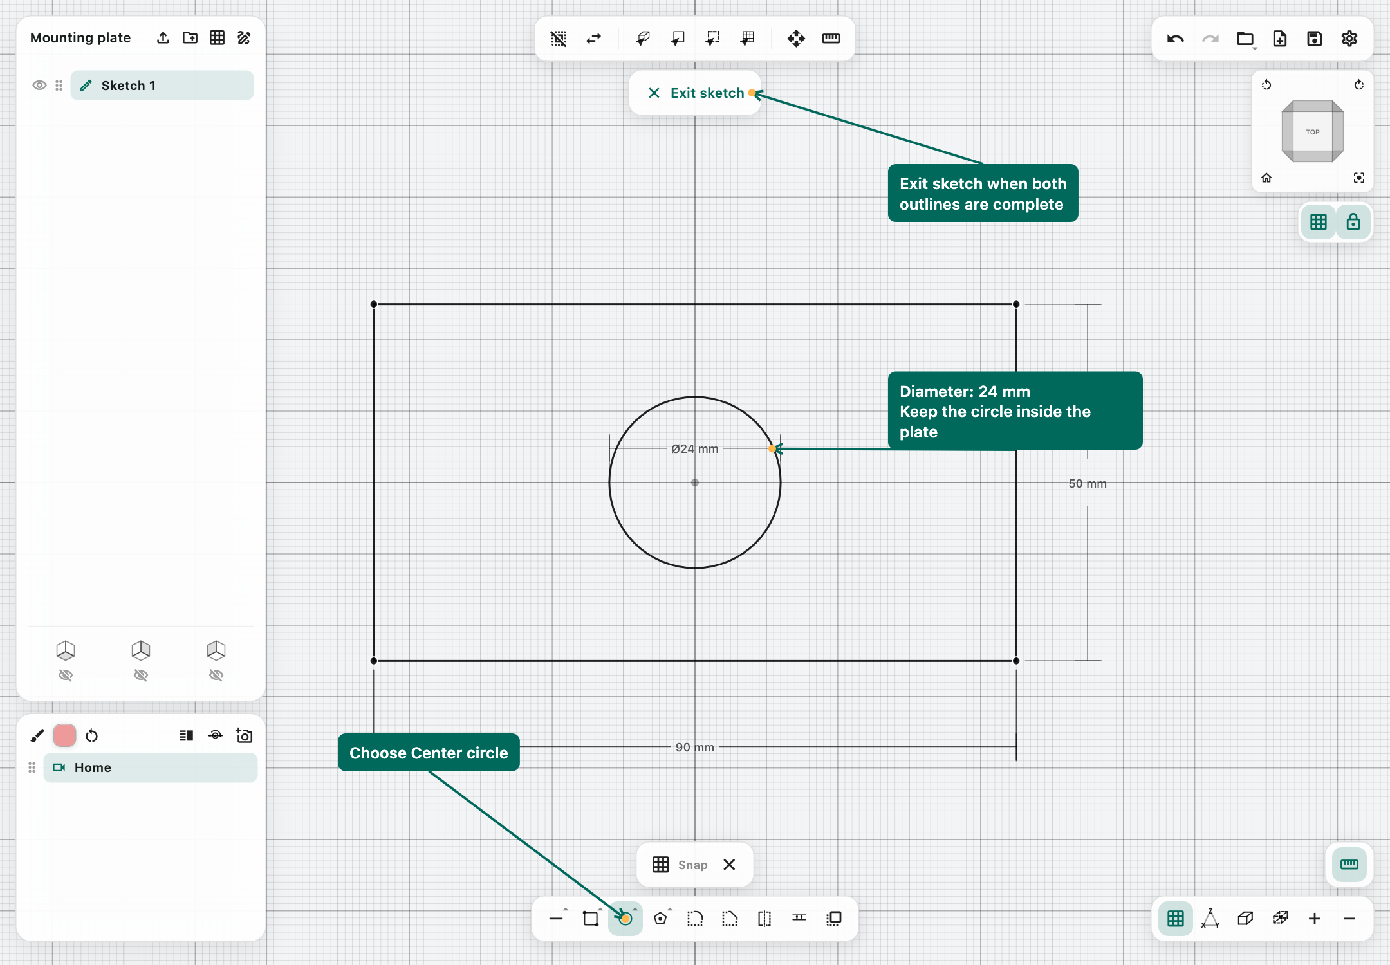The height and width of the screenshot is (965, 1390).
Task: Toggle Sketch 1 visibility eye
Action: pyautogui.click(x=39, y=86)
